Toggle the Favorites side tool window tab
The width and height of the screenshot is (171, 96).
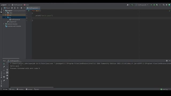[x=1, y=83]
